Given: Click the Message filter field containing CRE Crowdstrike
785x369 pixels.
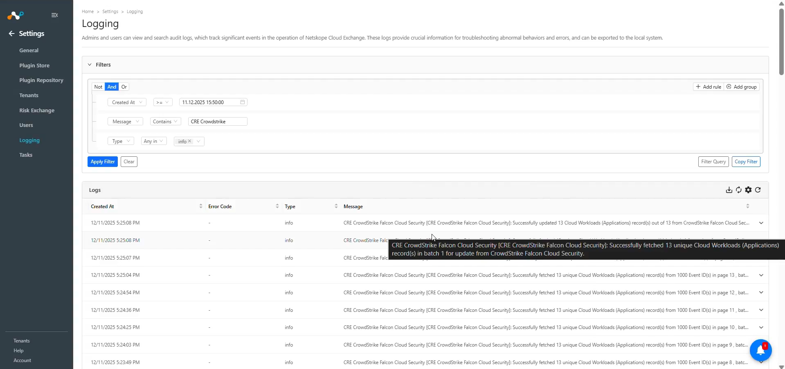Looking at the screenshot, I should [218, 121].
